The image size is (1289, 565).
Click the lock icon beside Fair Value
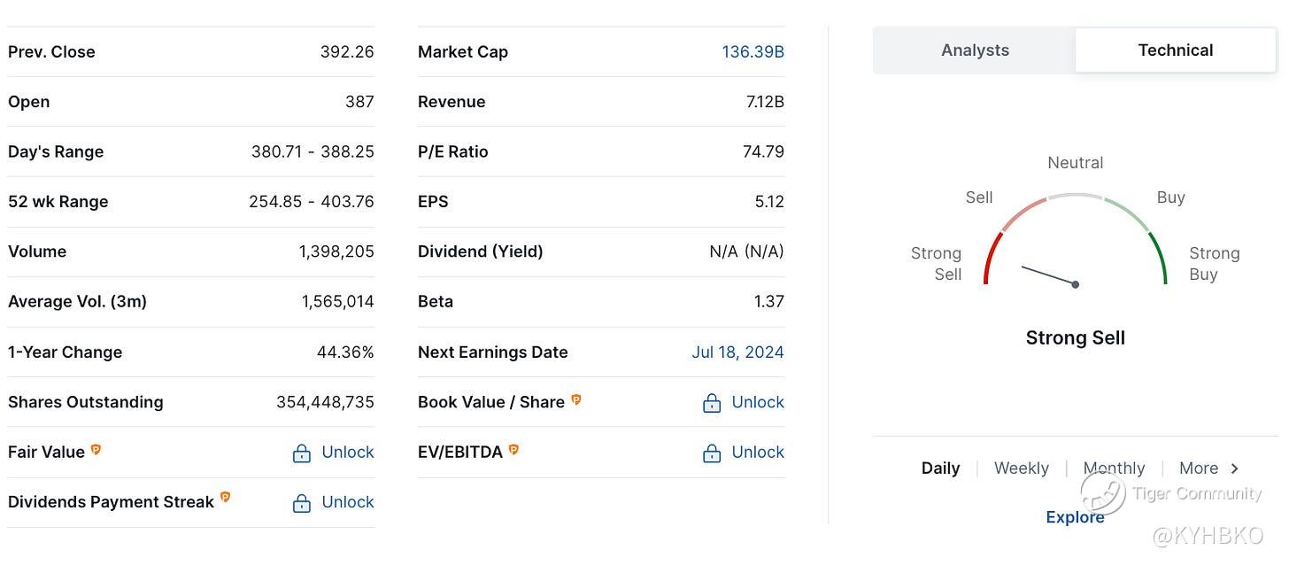point(302,453)
